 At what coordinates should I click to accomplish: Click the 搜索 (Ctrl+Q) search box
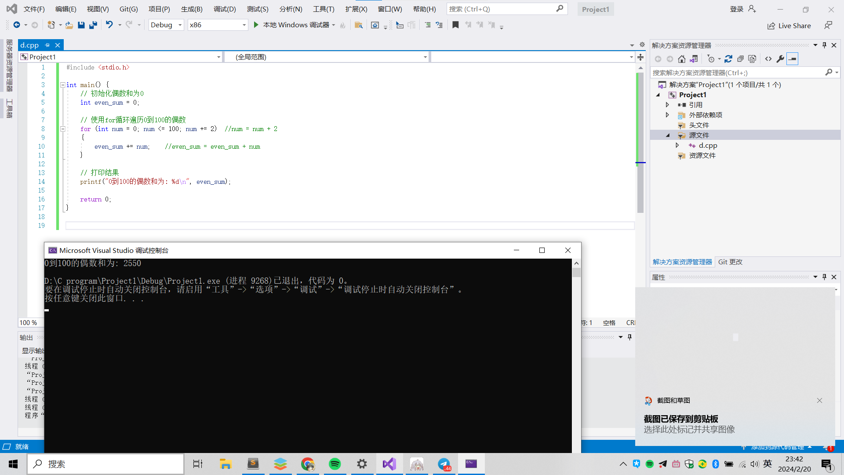tap(507, 9)
